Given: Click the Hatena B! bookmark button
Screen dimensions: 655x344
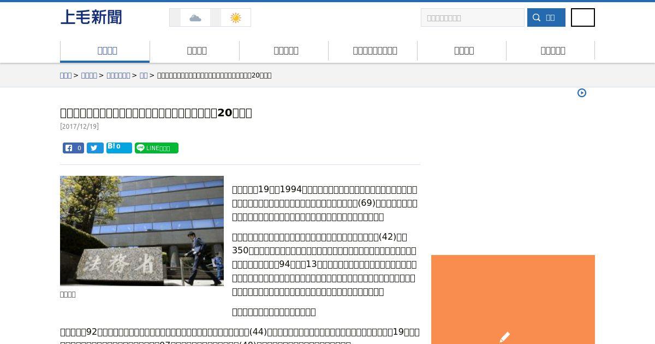Looking at the screenshot, I should pyautogui.click(x=119, y=148).
